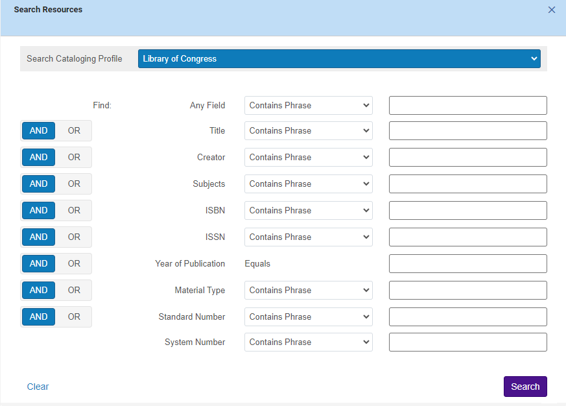Focus the Title search text box
Image resolution: width=566 pixels, height=406 pixels.
click(467, 131)
